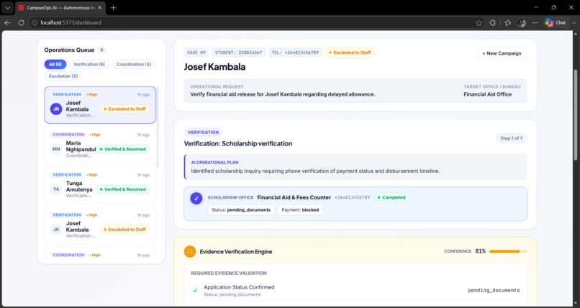View site information icon in address bar
The image size is (580, 308).
(x=35, y=22)
